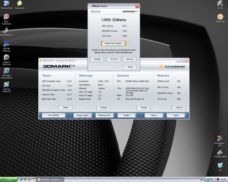Export the score with To Excel
This screenshot has width=228, height=182.
114,59
